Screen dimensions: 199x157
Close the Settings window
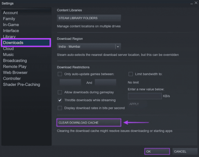click(196, 3)
